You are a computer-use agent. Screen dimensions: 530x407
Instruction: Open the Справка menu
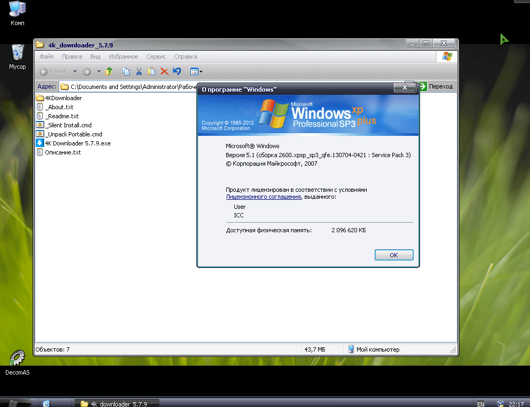pyautogui.click(x=185, y=56)
